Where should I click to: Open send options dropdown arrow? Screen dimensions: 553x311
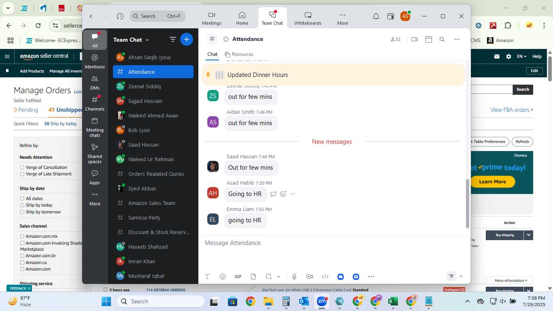(461, 276)
